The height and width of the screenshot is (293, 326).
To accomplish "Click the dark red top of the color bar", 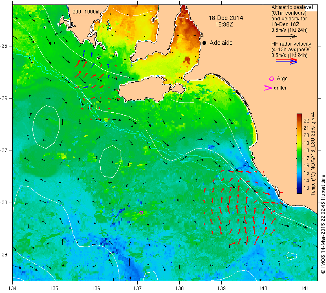I will 299,116.
